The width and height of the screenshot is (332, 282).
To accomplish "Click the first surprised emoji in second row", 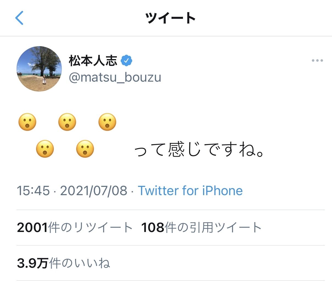I will point(45,149).
